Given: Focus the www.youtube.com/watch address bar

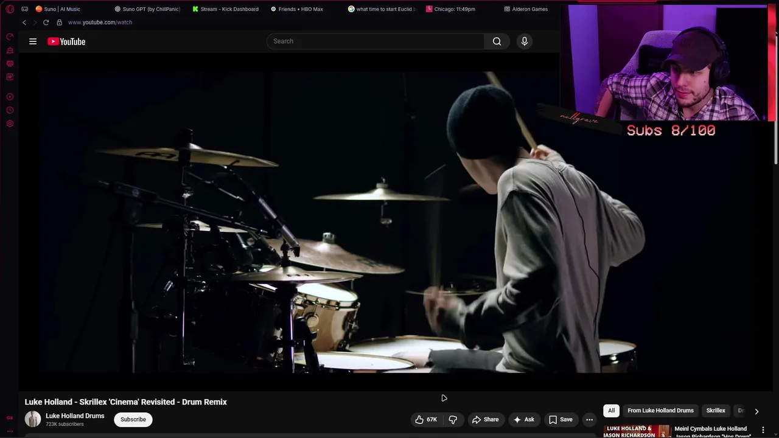Looking at the screenshot, I should pos(100,23).
